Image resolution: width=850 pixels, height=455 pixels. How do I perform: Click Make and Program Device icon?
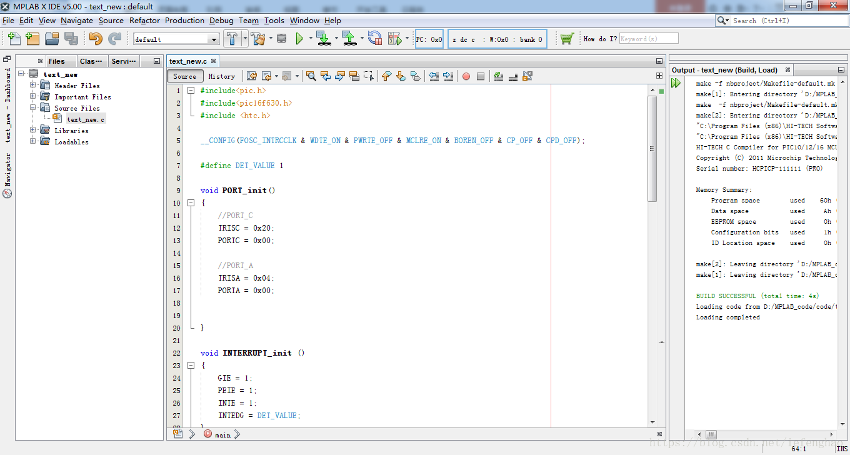323,39
